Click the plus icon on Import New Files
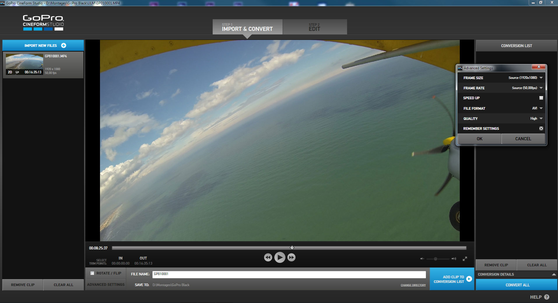Screen dimensions: 558x303 64,45
